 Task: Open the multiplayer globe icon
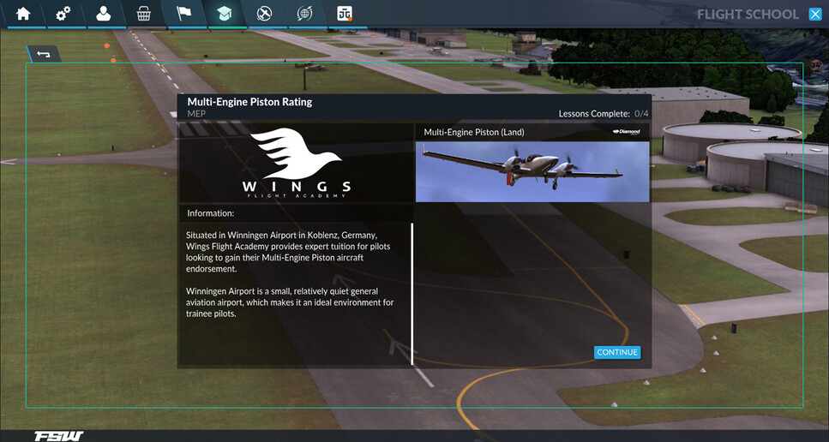[x=304, y=14]
